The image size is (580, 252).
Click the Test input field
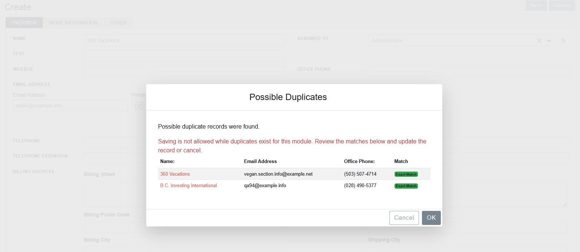[x=185, y=56]
